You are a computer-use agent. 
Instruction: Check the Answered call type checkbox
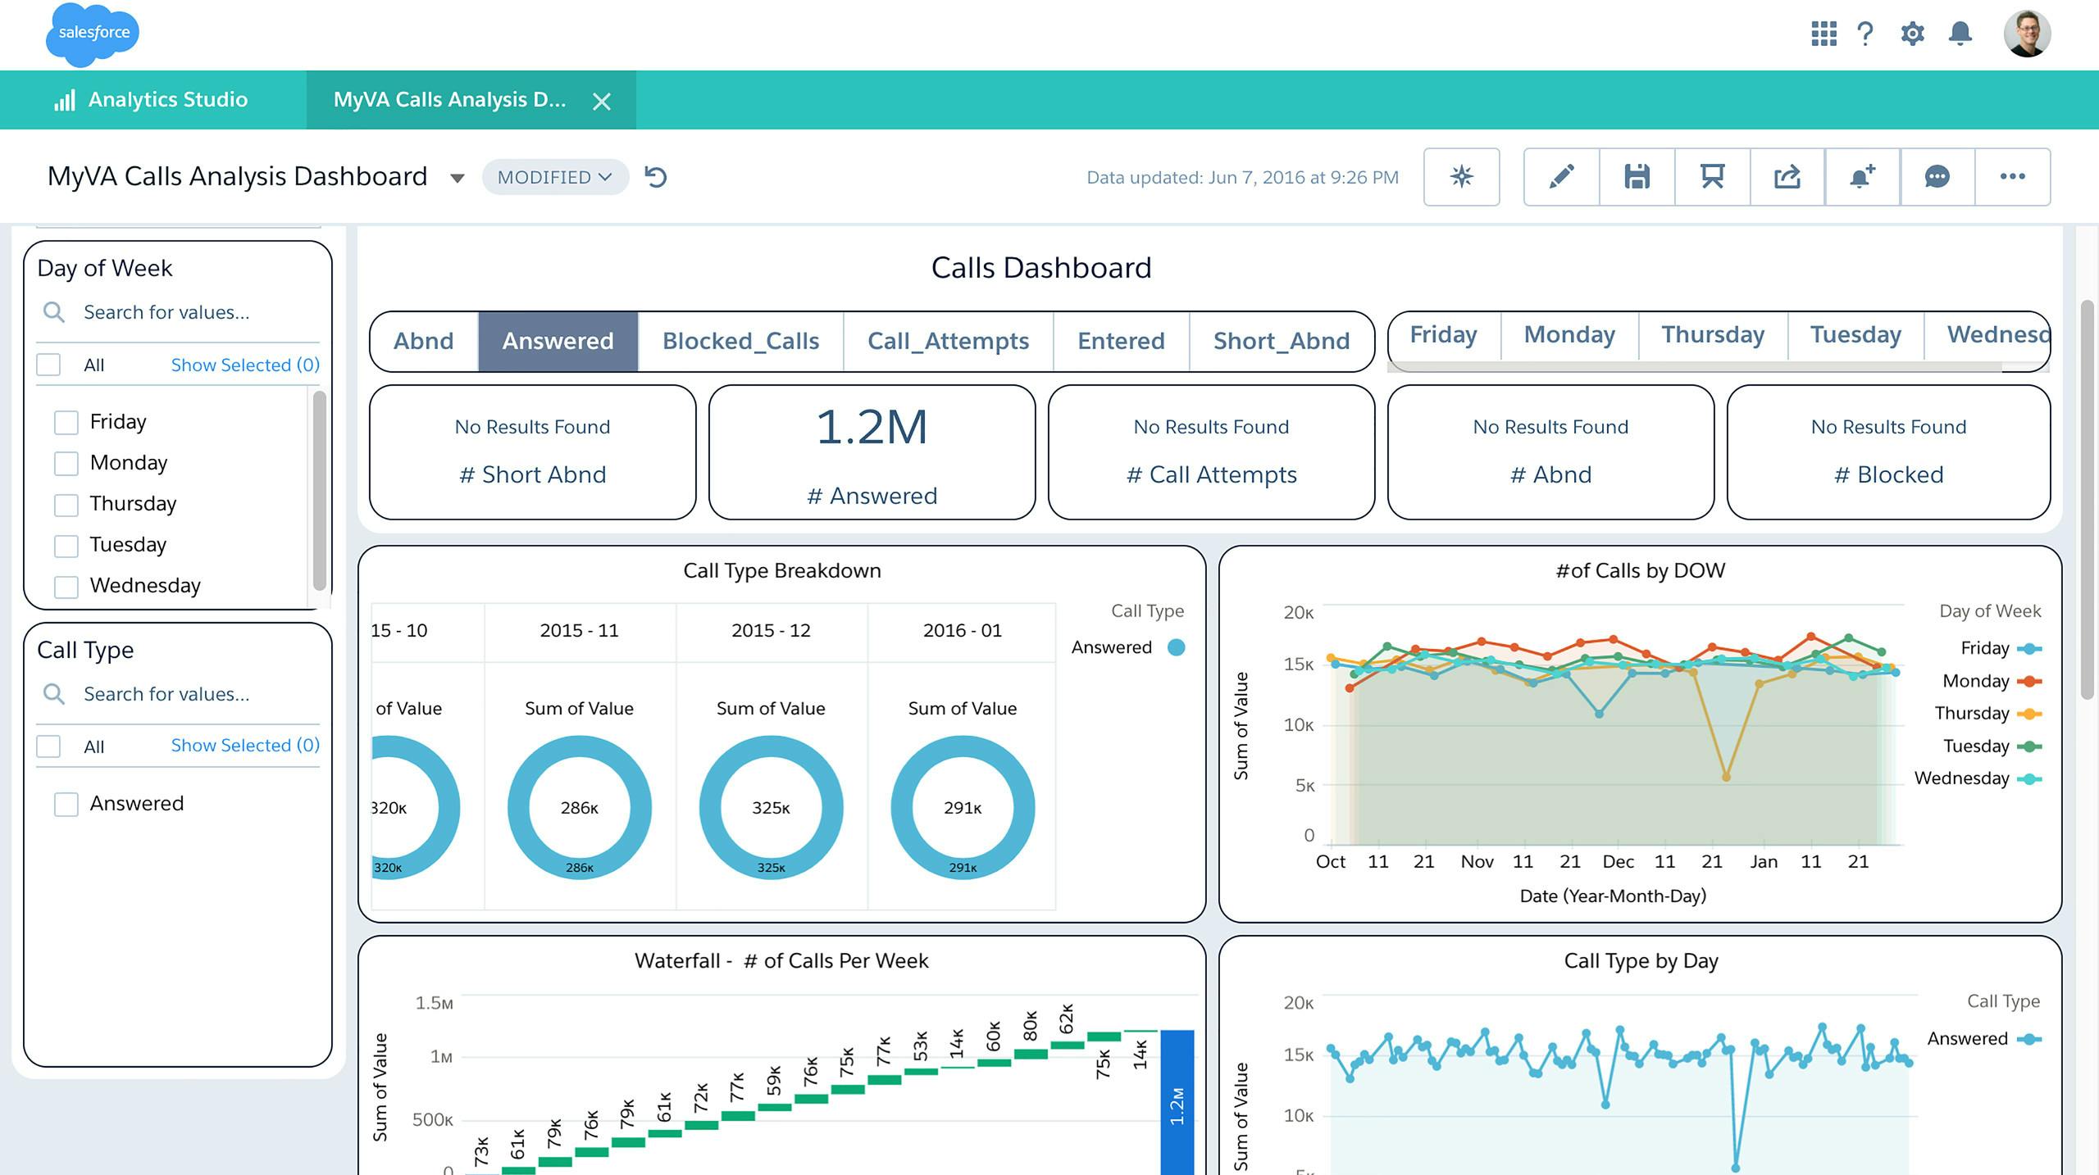click(66, 804)
